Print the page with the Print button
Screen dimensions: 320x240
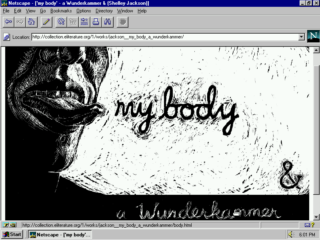click(96, 22)
